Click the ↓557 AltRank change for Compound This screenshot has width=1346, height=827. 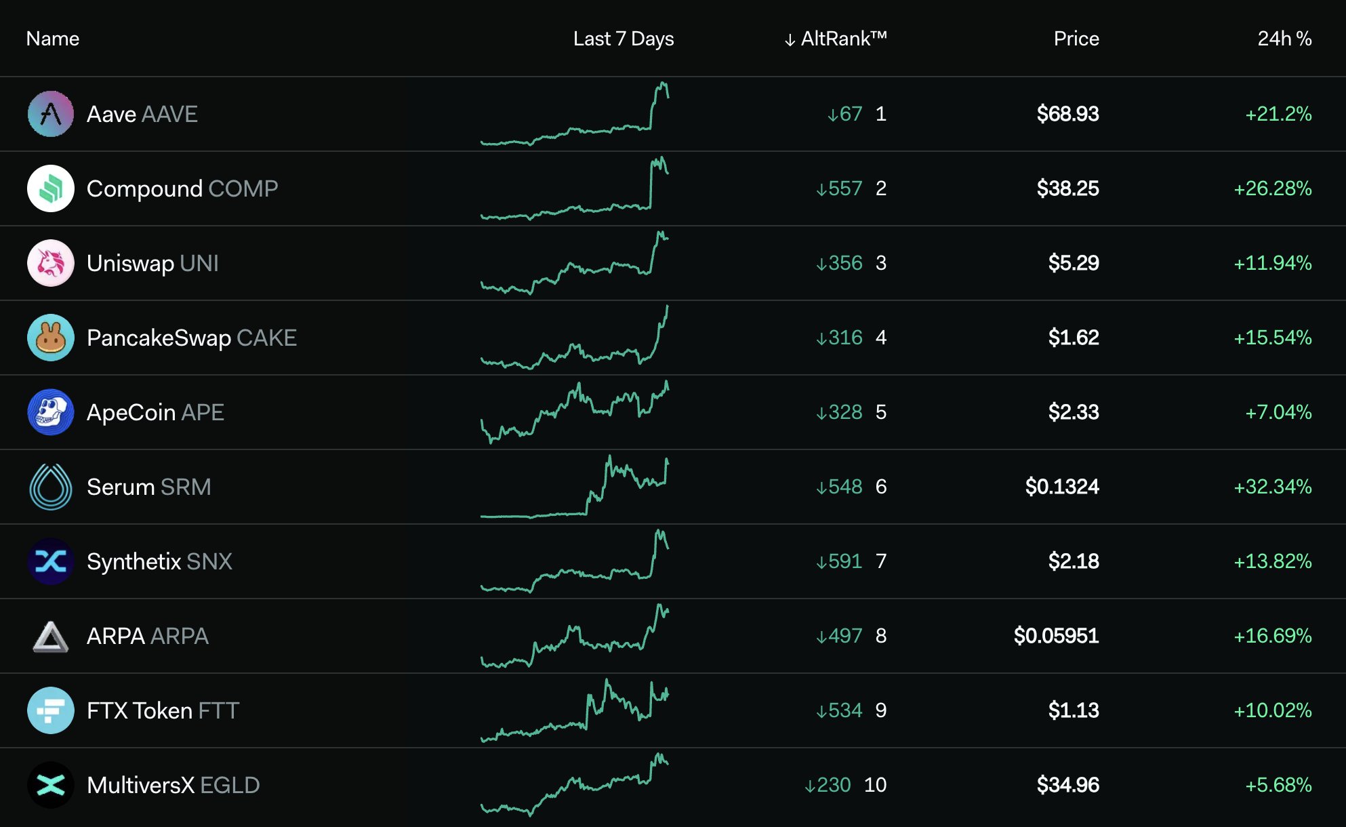tap(839, 188)
